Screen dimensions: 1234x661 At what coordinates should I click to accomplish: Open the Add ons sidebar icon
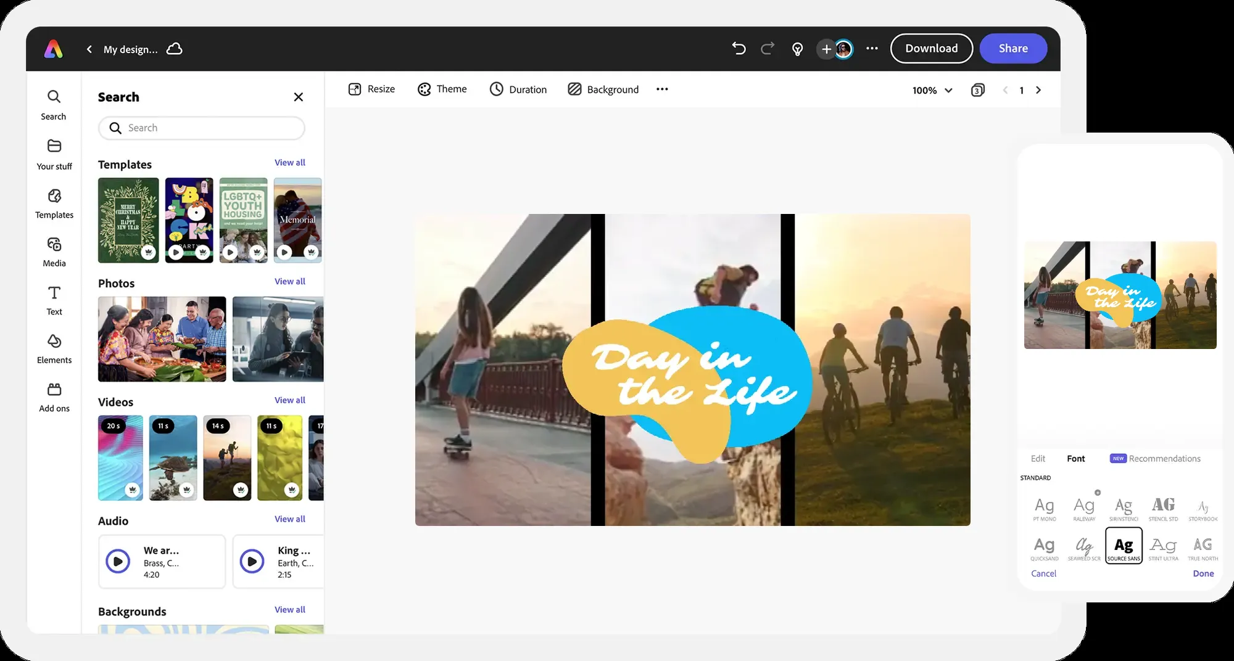[54, 397]
